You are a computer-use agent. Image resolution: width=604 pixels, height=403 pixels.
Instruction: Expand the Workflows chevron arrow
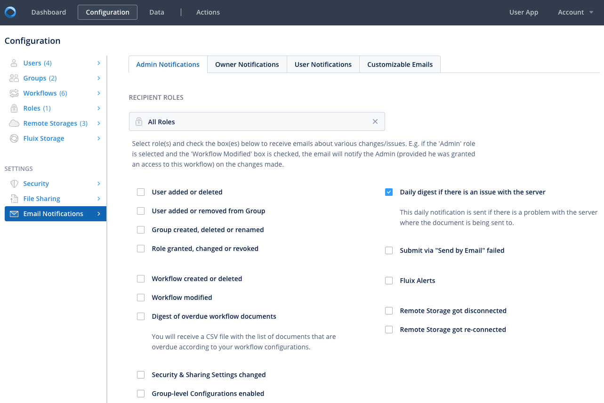point(99,93)
